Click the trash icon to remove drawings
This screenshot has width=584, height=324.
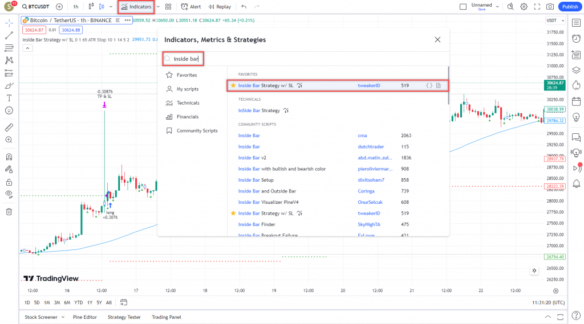tap(9, 211)
